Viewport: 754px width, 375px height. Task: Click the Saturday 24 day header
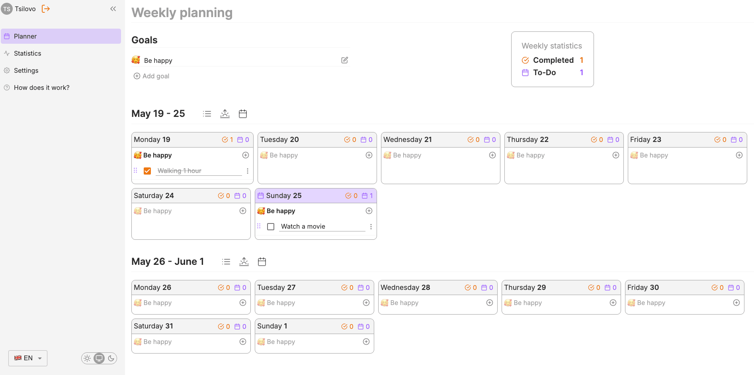pyautogui.click(x=191, y=196)
